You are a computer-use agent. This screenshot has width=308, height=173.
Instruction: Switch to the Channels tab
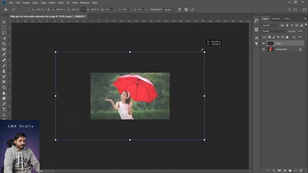point(276,19)
